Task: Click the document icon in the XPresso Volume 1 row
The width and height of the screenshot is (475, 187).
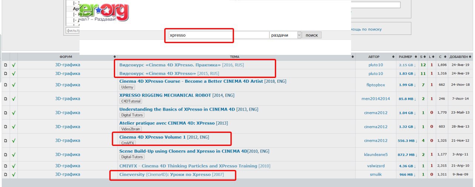Action: [6, 141]
